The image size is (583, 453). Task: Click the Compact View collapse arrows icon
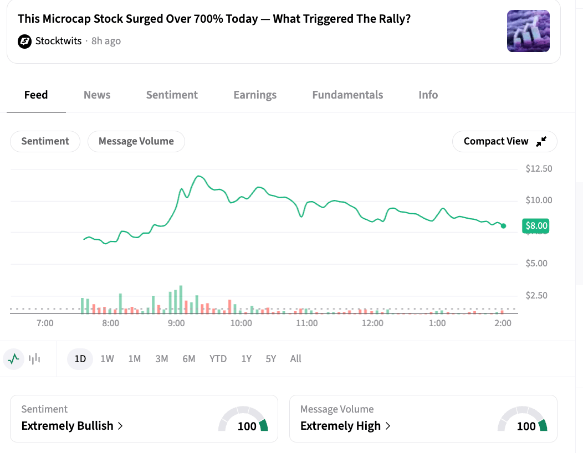click(x=541, y=141)
